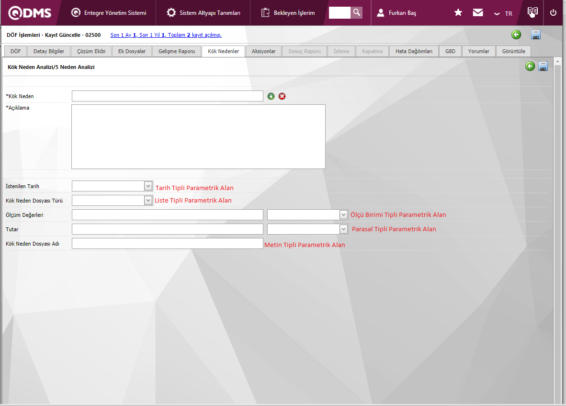Viewport: 566px width, 406px height.
Task: Switch to Detay Bilgiler tab
Action: 49,51
